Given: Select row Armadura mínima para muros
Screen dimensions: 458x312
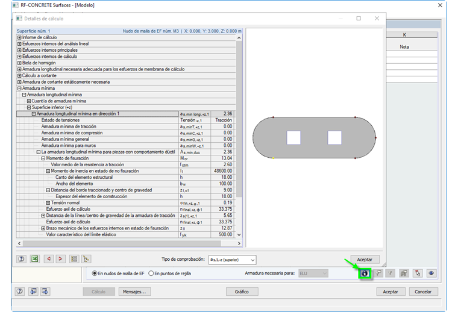Looking at the screenshot, I should [x=125, y=146].
